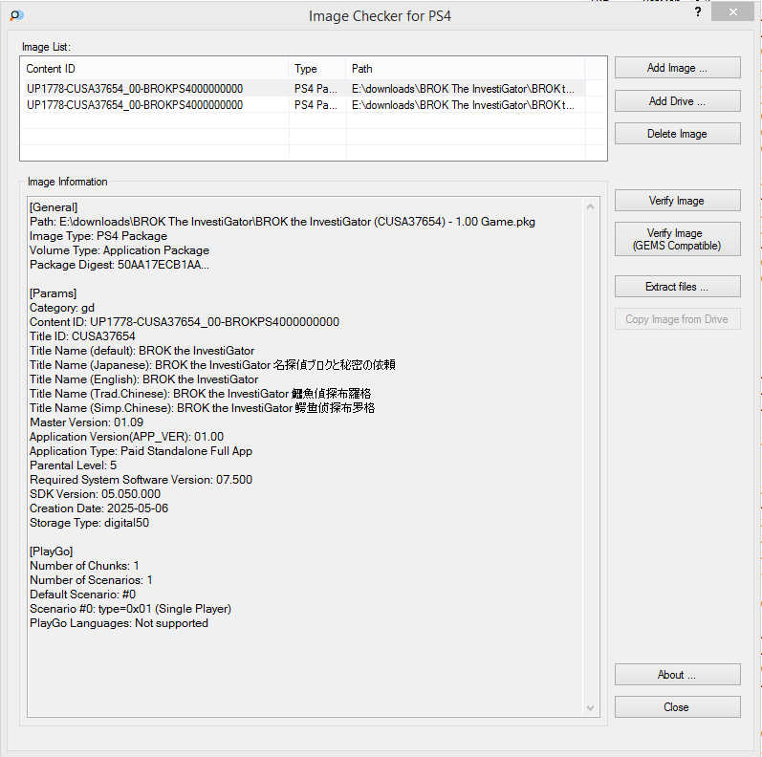762x757 pixels.
Task: Click the 'Title Name (Trad.Chinese)' line
Action: [200, 394]
